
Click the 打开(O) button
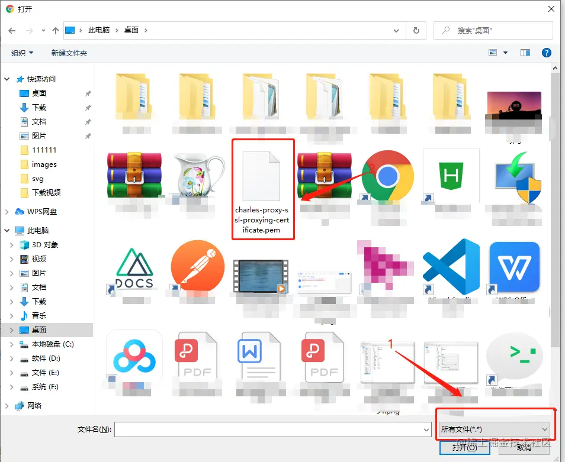click(x=464, y=447)
